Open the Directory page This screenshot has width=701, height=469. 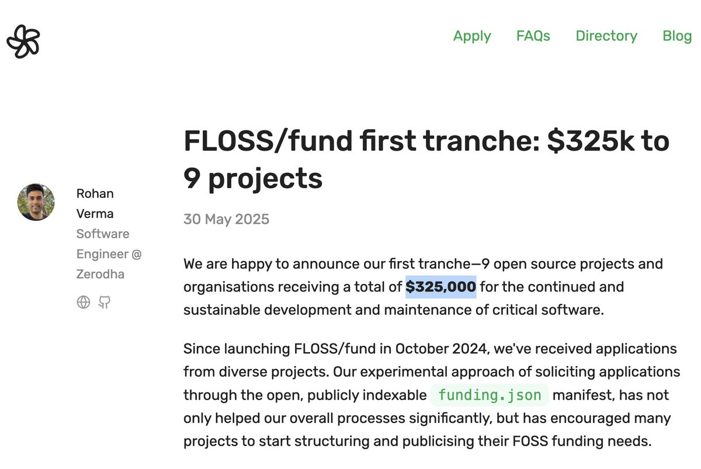pyautogui.click(x=606, y=36)
